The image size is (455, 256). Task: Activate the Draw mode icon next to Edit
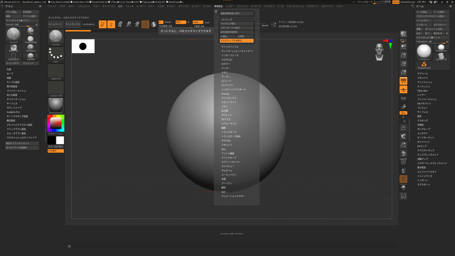click(111, 24)
